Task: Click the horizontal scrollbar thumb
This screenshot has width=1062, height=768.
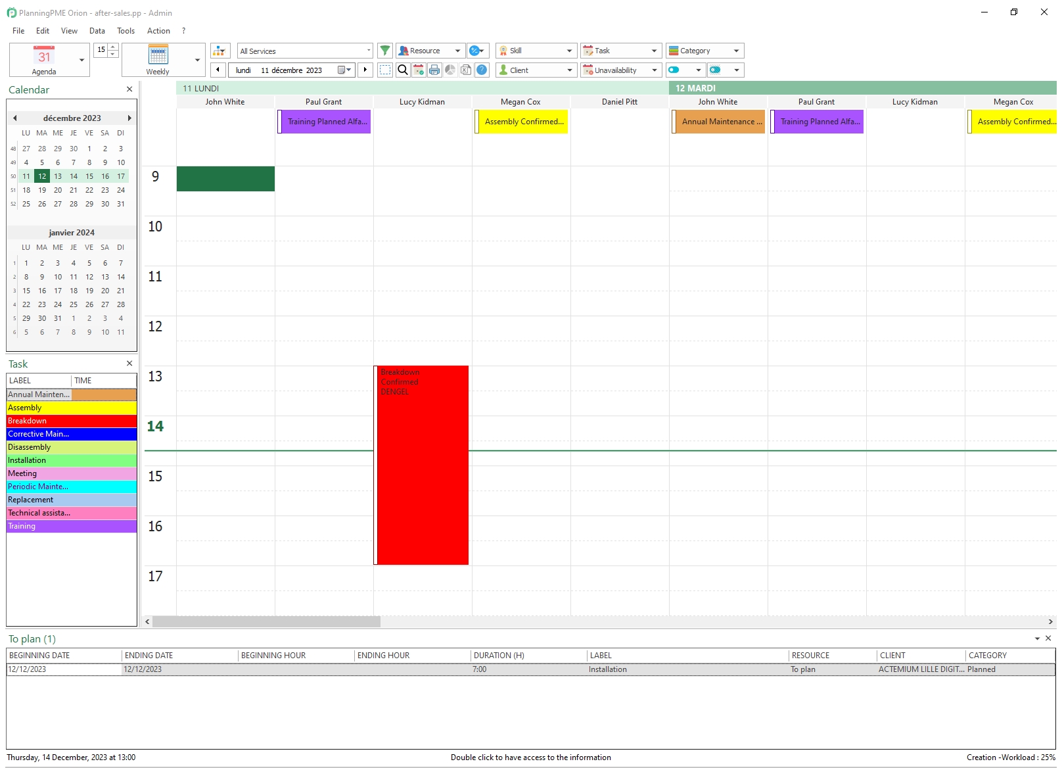Action: click(x=266, y=621)
